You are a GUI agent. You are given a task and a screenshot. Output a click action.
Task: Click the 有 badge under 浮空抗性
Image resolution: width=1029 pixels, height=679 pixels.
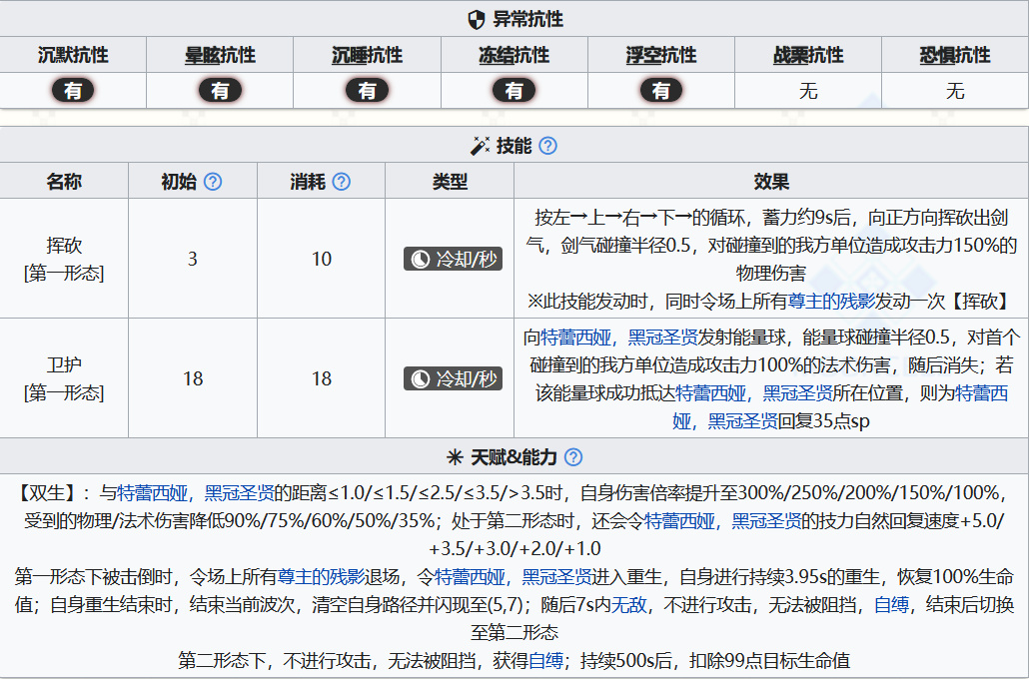pyautogui.click(x=660, y=91)
